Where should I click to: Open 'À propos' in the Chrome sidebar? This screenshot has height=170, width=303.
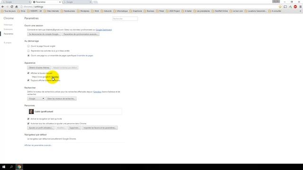pos(8,42)
